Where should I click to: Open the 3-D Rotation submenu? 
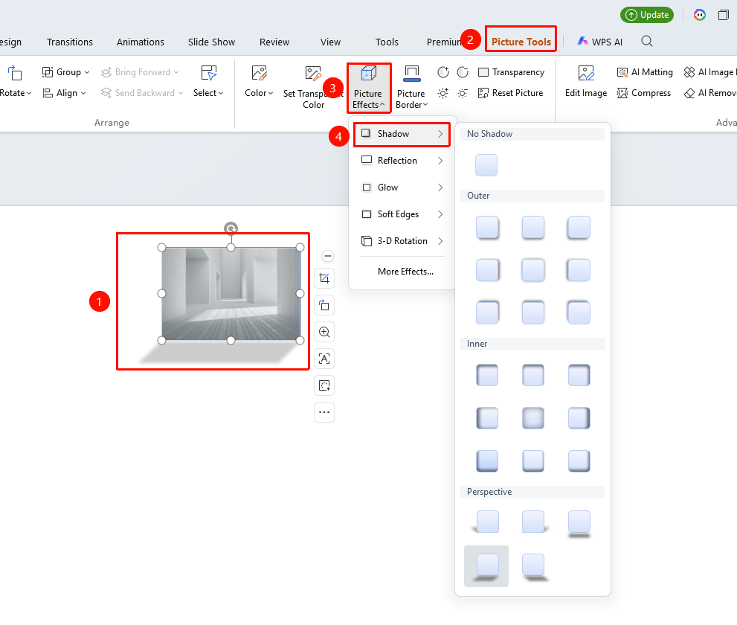coord(402,241)
